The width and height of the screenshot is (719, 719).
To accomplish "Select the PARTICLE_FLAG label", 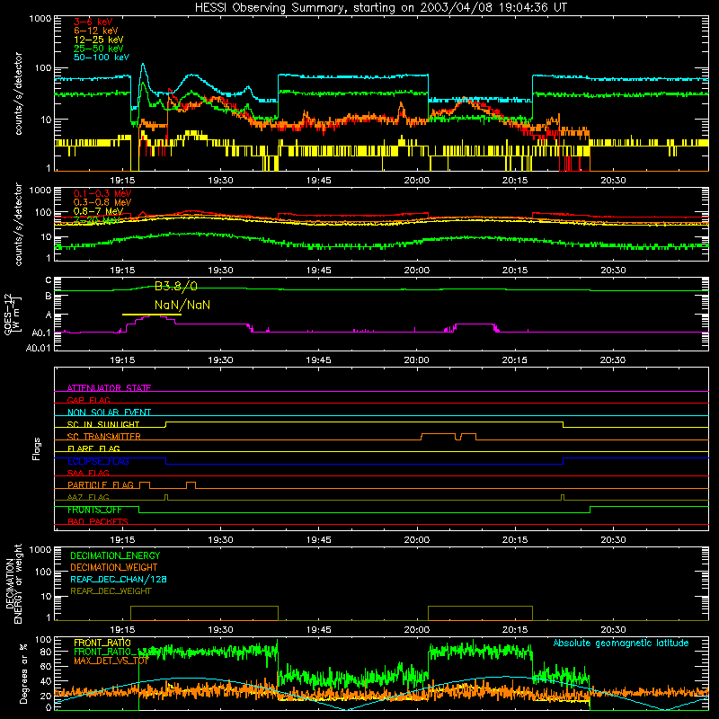I will 101,485.
